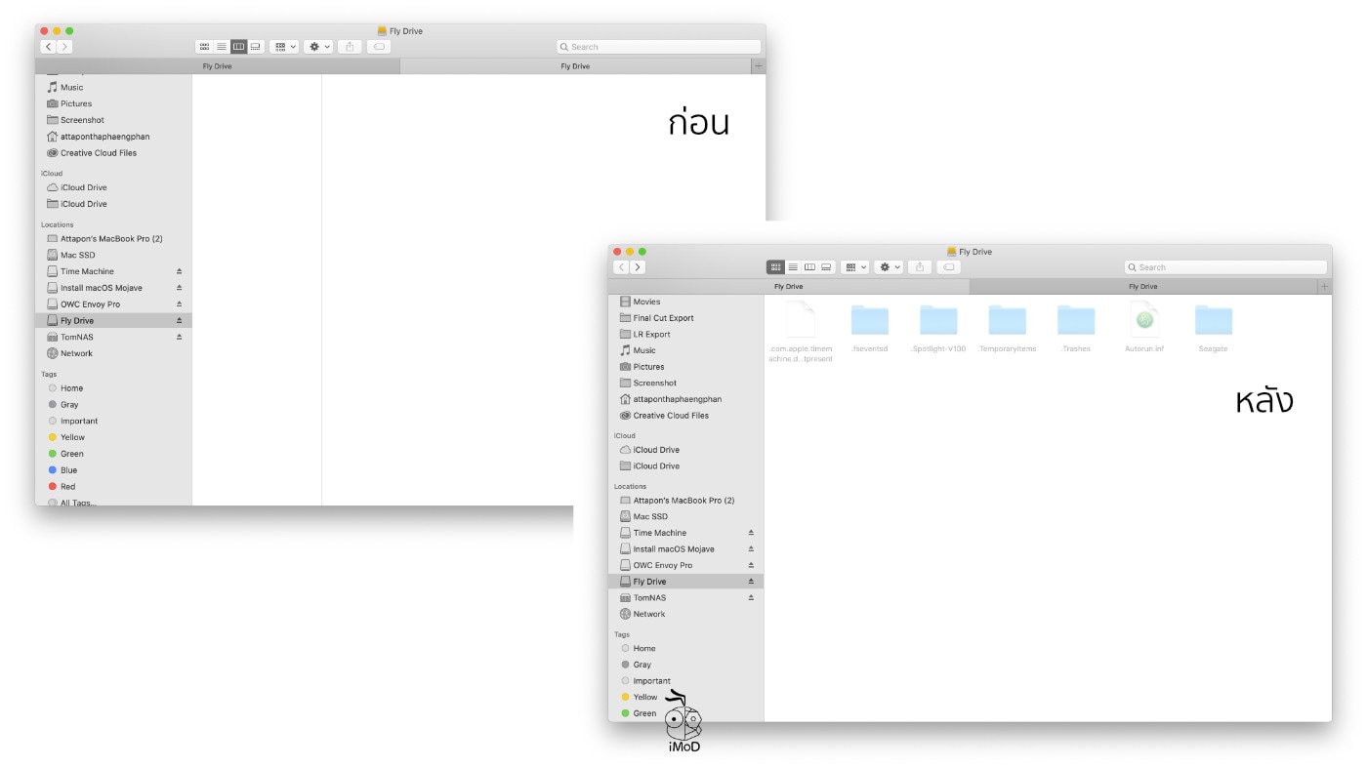
Task: Select column view in the front window toolbar
Action: (809, 266)
